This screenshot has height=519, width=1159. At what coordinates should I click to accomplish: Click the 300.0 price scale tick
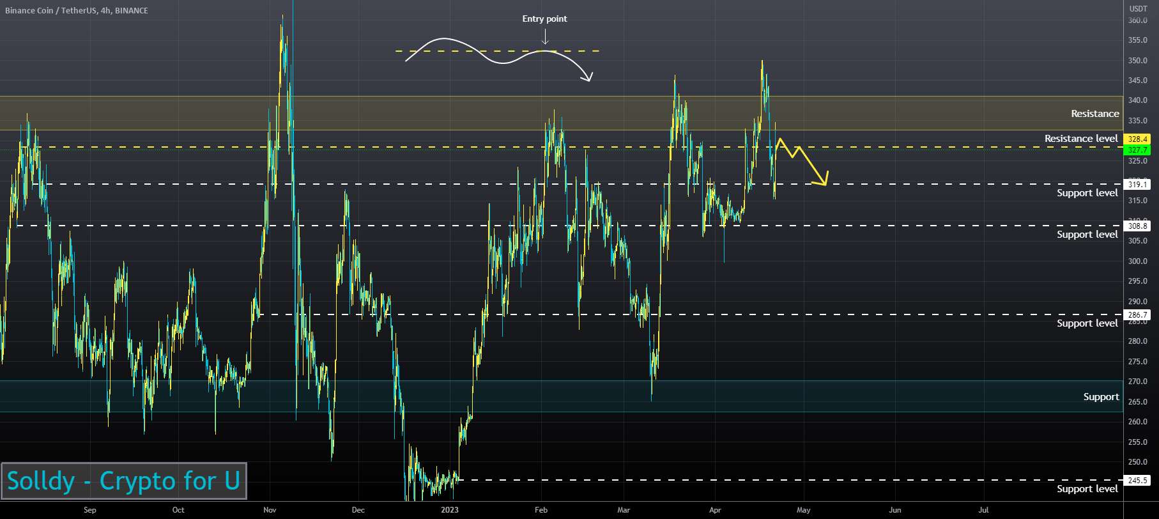[1137, 261]
